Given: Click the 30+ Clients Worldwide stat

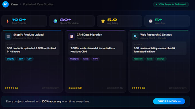Looking at the screenshot, I should point(72,21).
